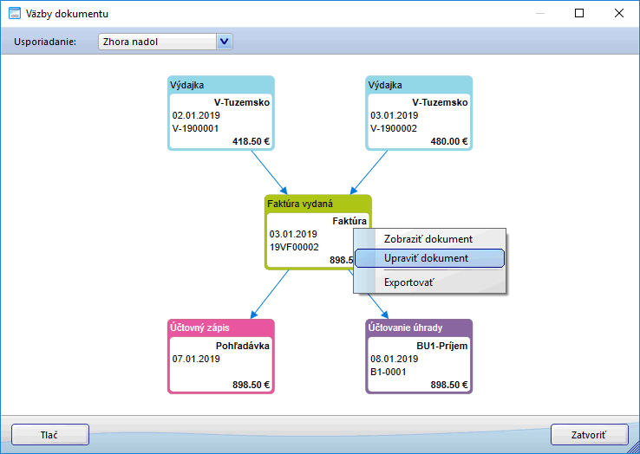Click amount 480.00 € on second Výdajka

(449, 141)
